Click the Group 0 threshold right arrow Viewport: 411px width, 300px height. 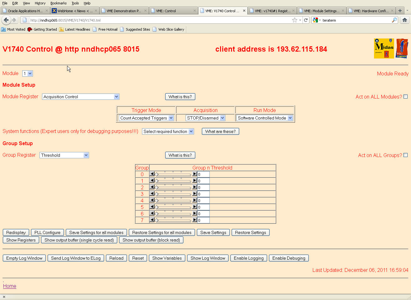(195, 174)
